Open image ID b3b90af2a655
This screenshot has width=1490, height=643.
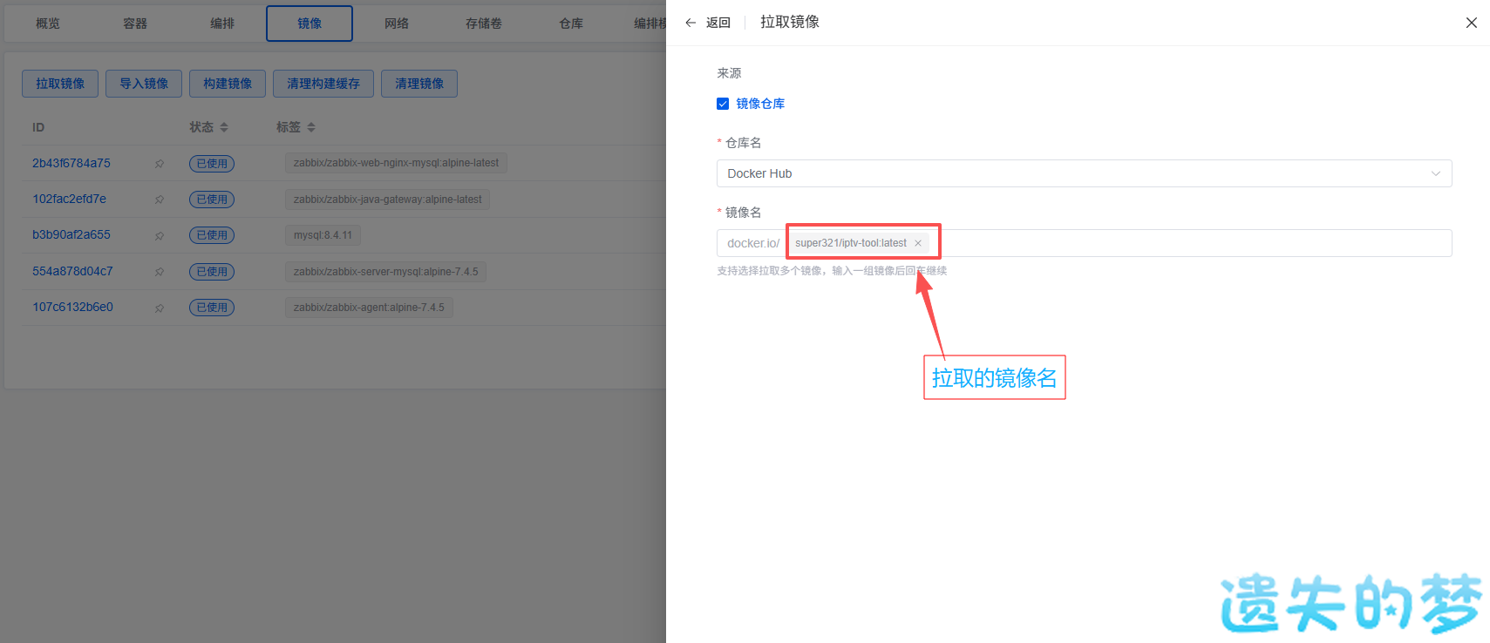click(x=71, y=234)
